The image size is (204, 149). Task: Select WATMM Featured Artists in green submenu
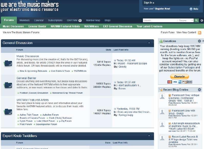[65, 26]
